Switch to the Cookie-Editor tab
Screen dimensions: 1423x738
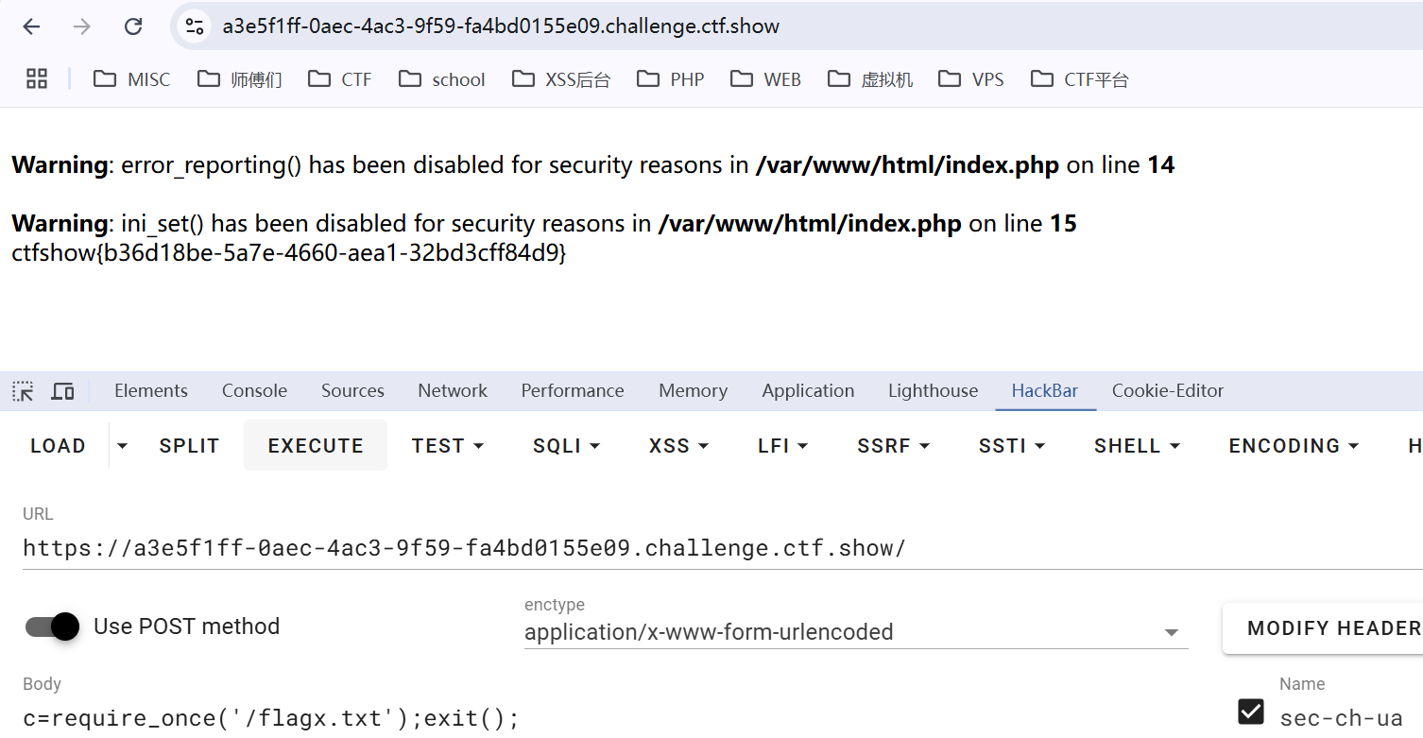1167,391
